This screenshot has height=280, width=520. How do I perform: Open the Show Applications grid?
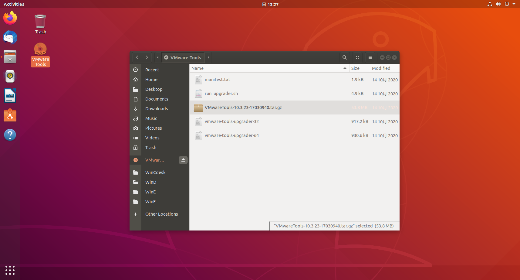point(10,270)
